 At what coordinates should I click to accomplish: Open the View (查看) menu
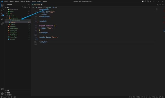pos(23,1)
